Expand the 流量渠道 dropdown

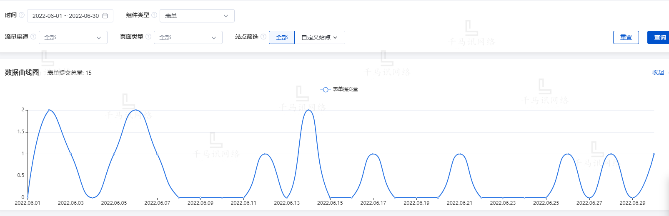pos(73,37)
